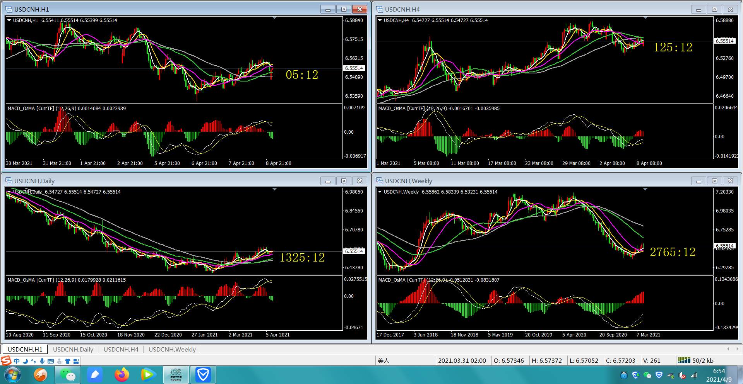Screen dimensions: 743x384
Task: Click the IME user account icon
Action: tap(60, 361)
